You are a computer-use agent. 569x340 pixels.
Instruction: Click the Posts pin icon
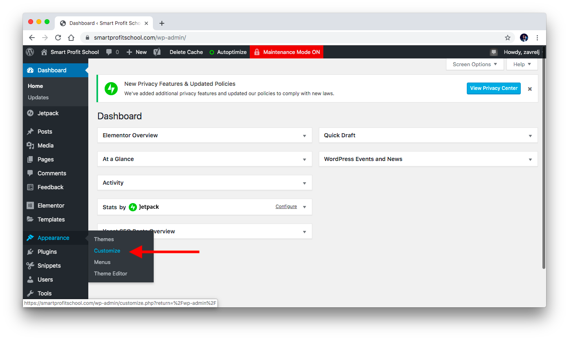point(30,132)
